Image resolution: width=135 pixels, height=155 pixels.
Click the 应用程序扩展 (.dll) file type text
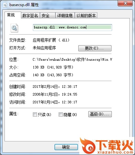click(x=51, y=40)
